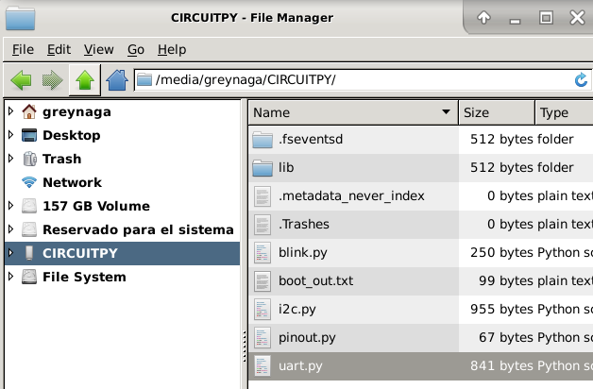Click the lib folder icon
Viewport: 593px width, 389px height.
[263, 168]
